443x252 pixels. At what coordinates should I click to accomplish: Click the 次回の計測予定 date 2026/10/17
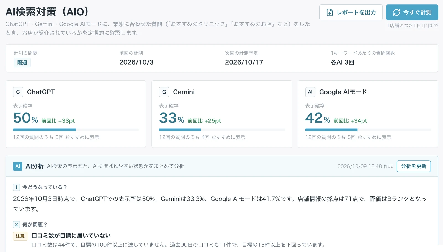point(244,62)
